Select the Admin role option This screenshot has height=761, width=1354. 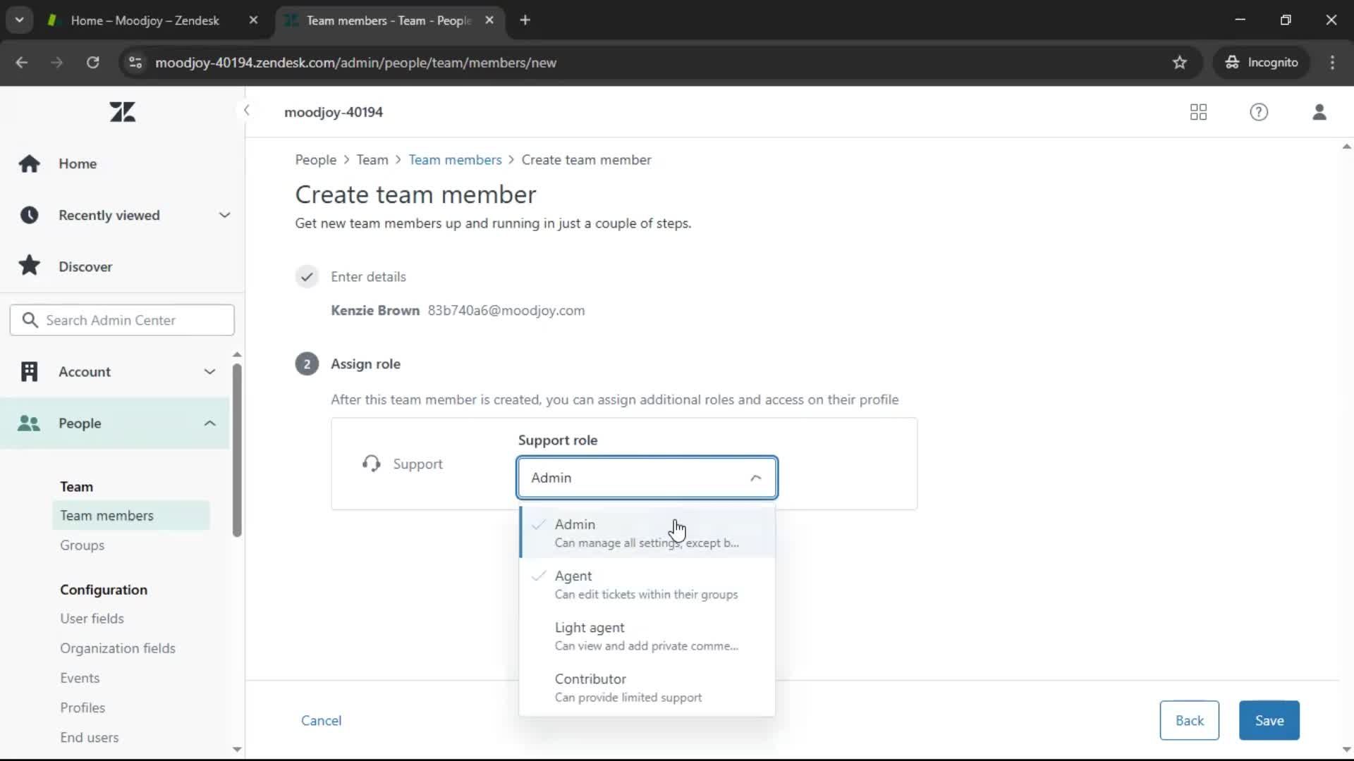coord(647,533)
